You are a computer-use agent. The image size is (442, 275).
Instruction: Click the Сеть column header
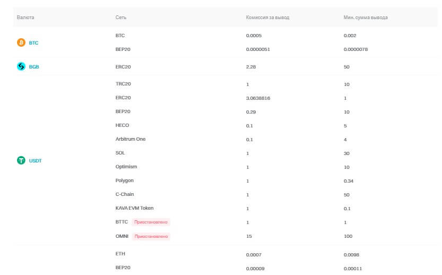point(120,18)
